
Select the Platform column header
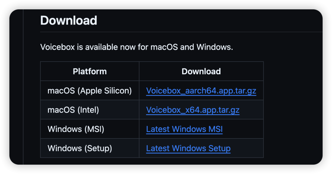coord(89,71)
